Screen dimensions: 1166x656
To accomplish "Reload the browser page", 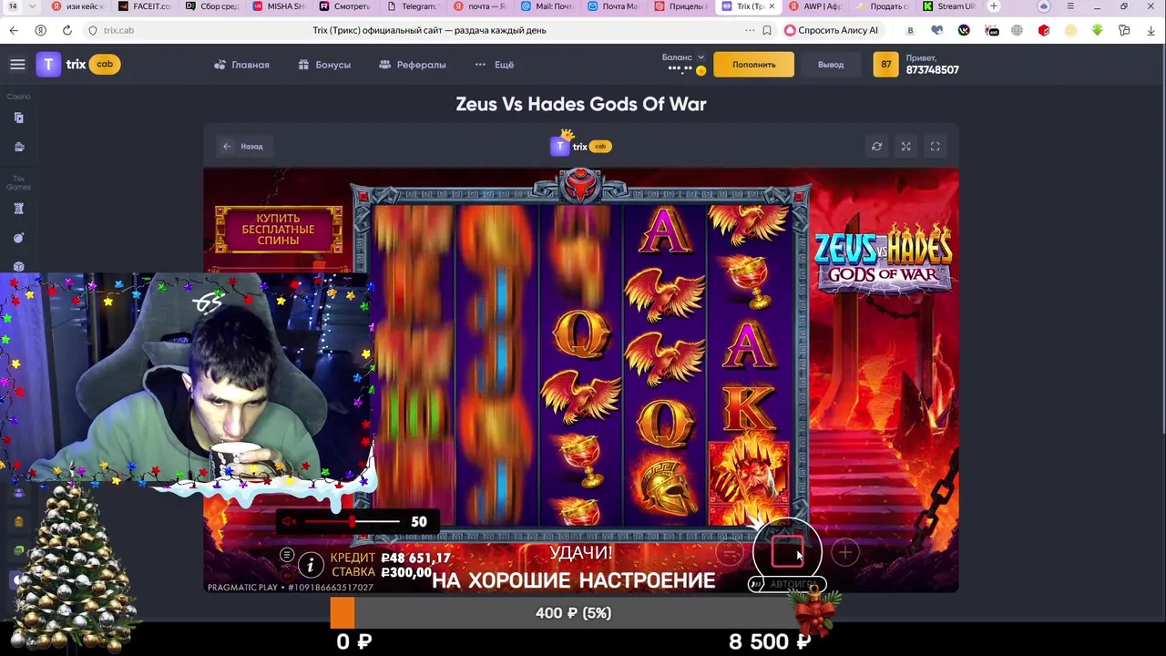I will [67, 30].
